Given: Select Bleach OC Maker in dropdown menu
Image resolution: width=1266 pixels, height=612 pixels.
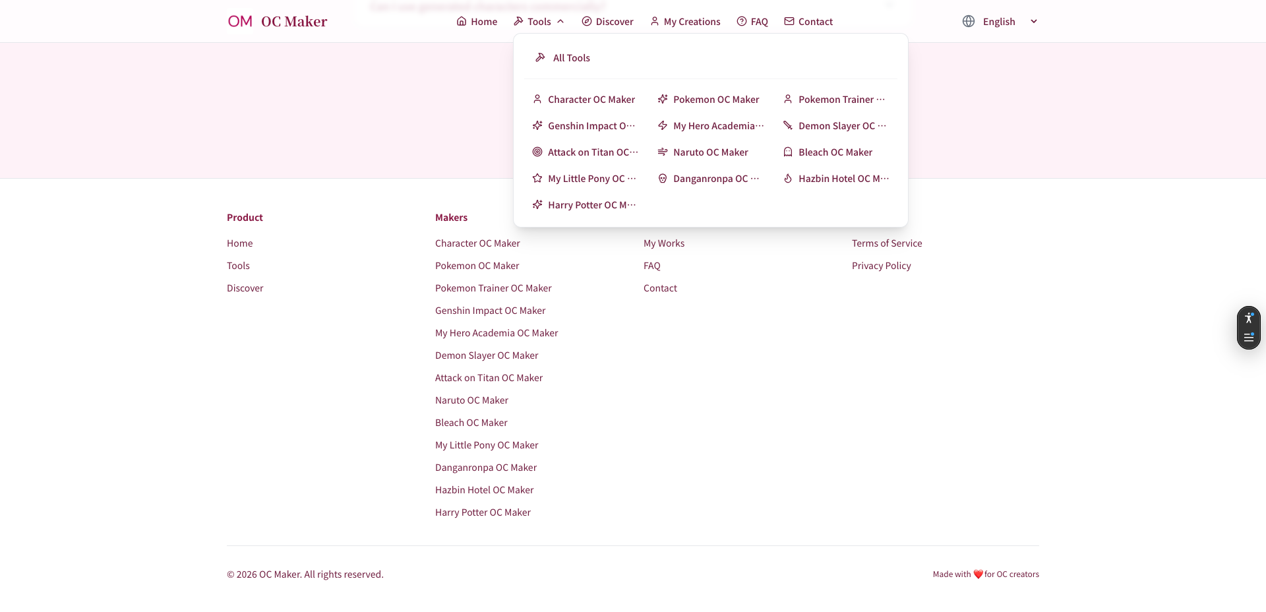Looking at the screenshot, I should pyautogui.click(x=835, y=152).
